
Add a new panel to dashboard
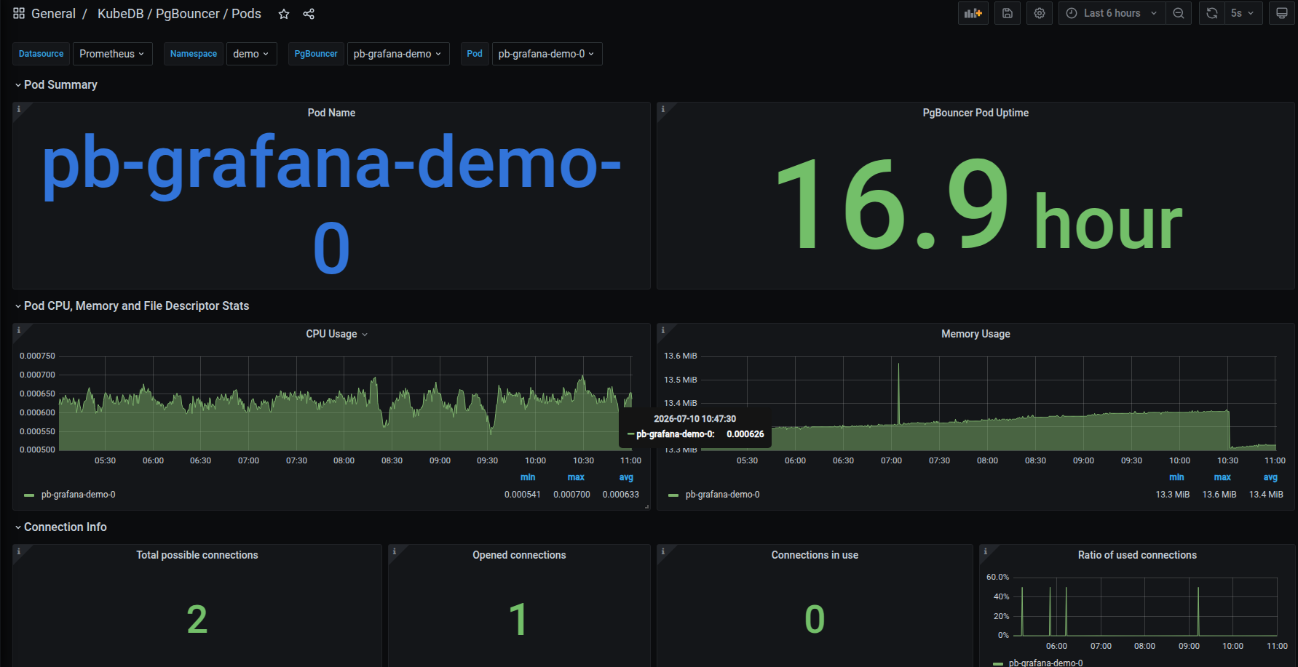[x=973, y=13]
